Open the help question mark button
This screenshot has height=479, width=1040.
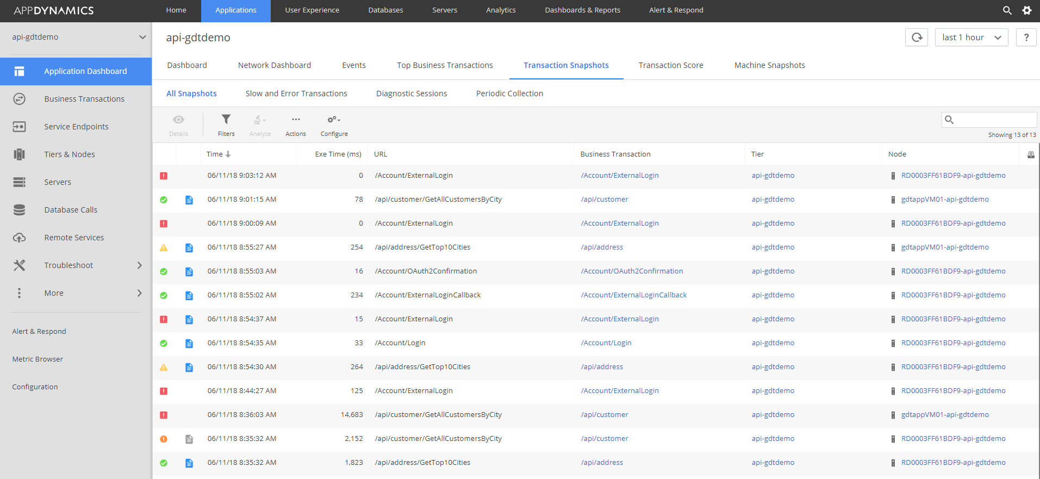pyautogui.click(x=1026, y=38)
